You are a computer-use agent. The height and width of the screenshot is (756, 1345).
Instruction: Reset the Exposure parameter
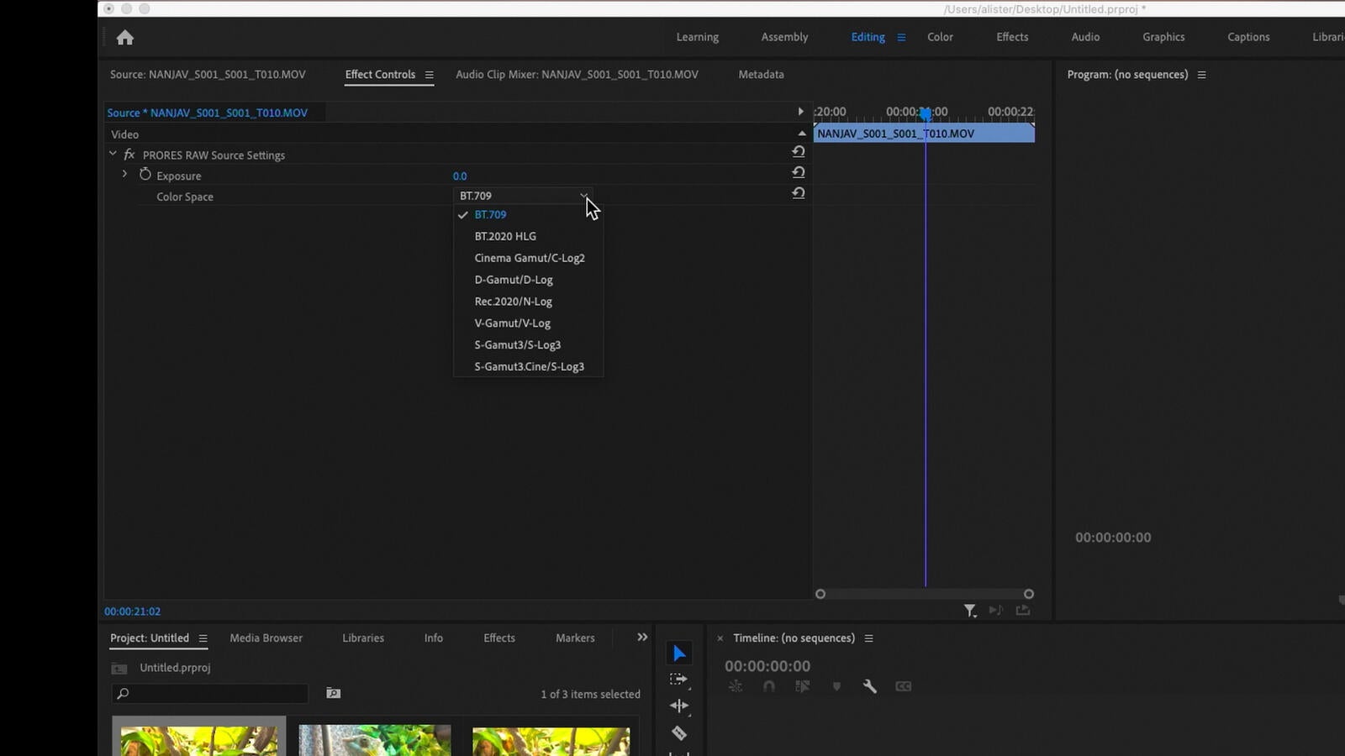(799, 172)
